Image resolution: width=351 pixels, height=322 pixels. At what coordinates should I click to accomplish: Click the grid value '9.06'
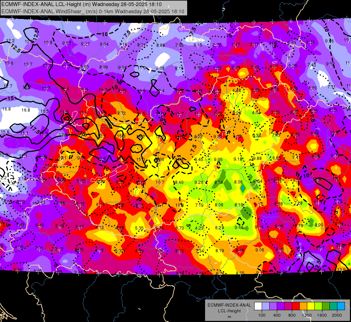260,250
